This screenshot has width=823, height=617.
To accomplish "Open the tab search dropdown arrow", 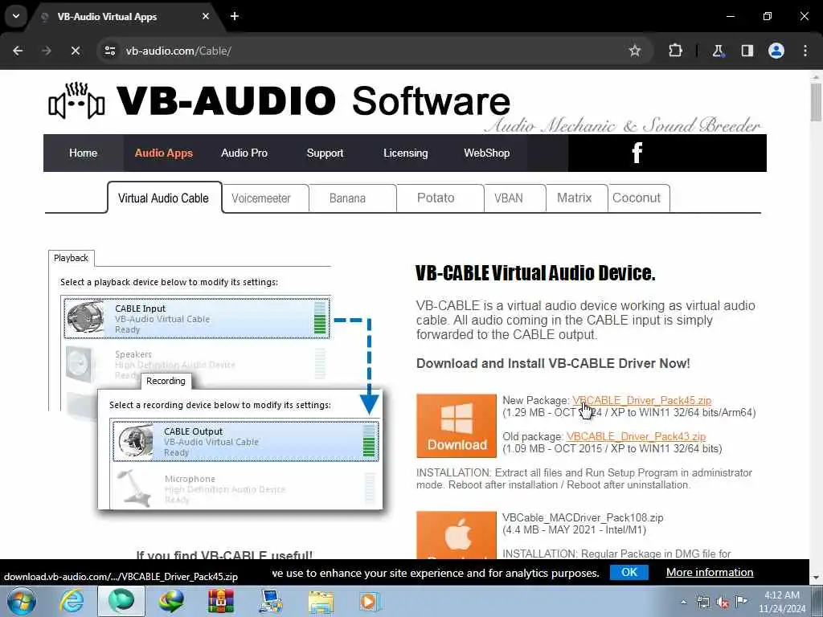I will click(16, 16).
